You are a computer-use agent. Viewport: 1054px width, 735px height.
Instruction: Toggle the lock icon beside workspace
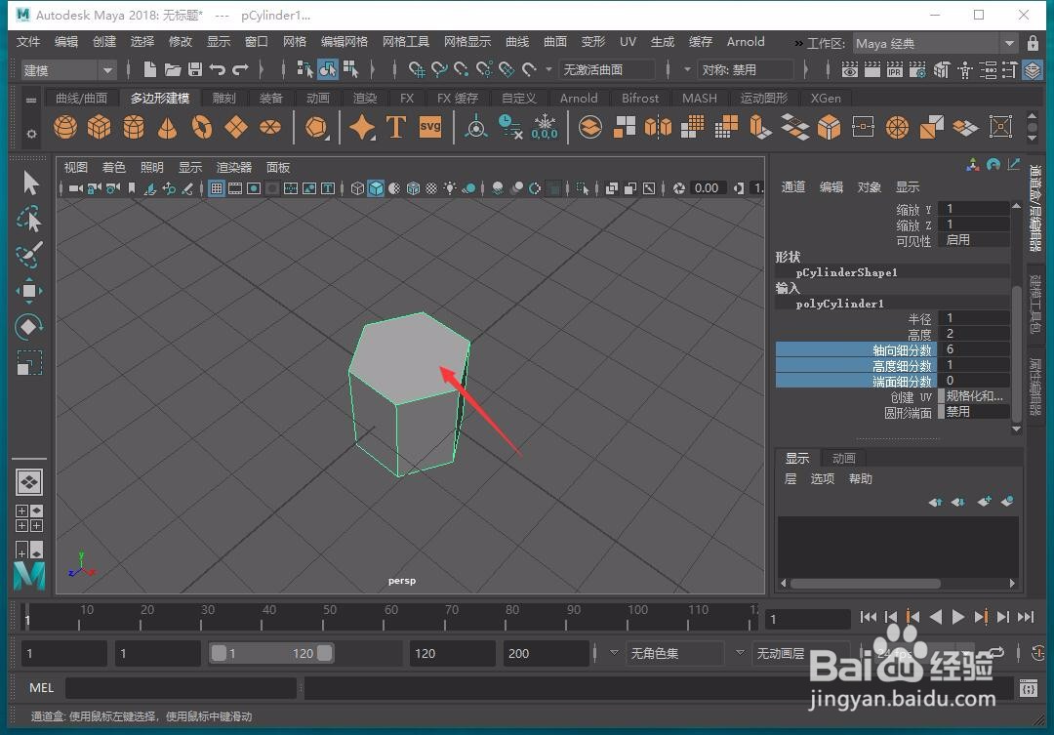coord(1034,43)
